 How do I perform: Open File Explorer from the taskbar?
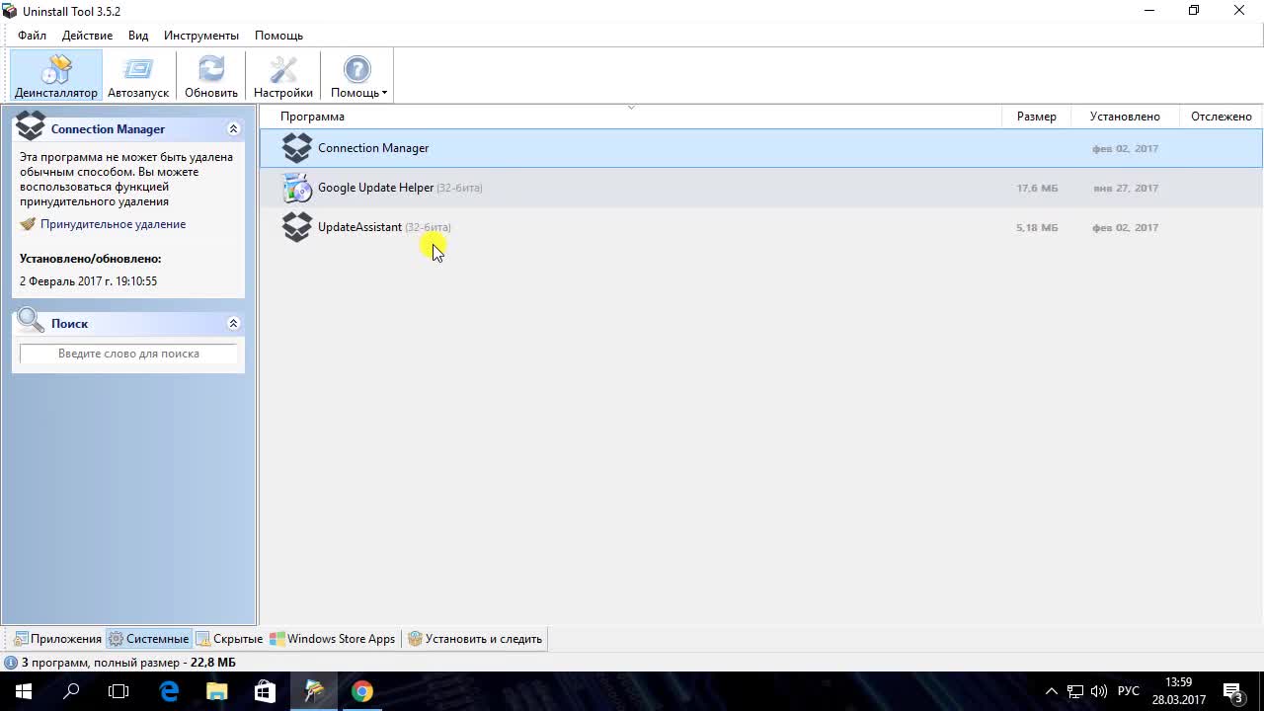(x=217, y=691)
